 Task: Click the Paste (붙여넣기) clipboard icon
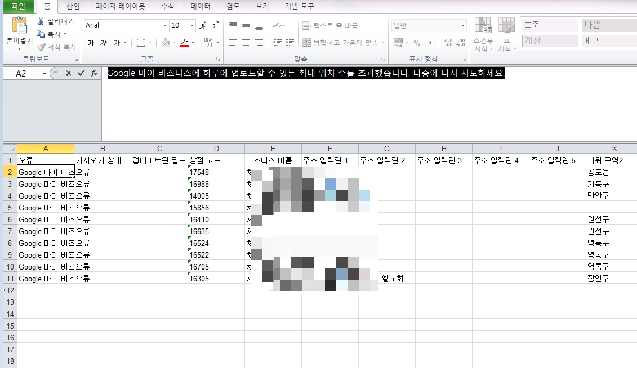19,26
